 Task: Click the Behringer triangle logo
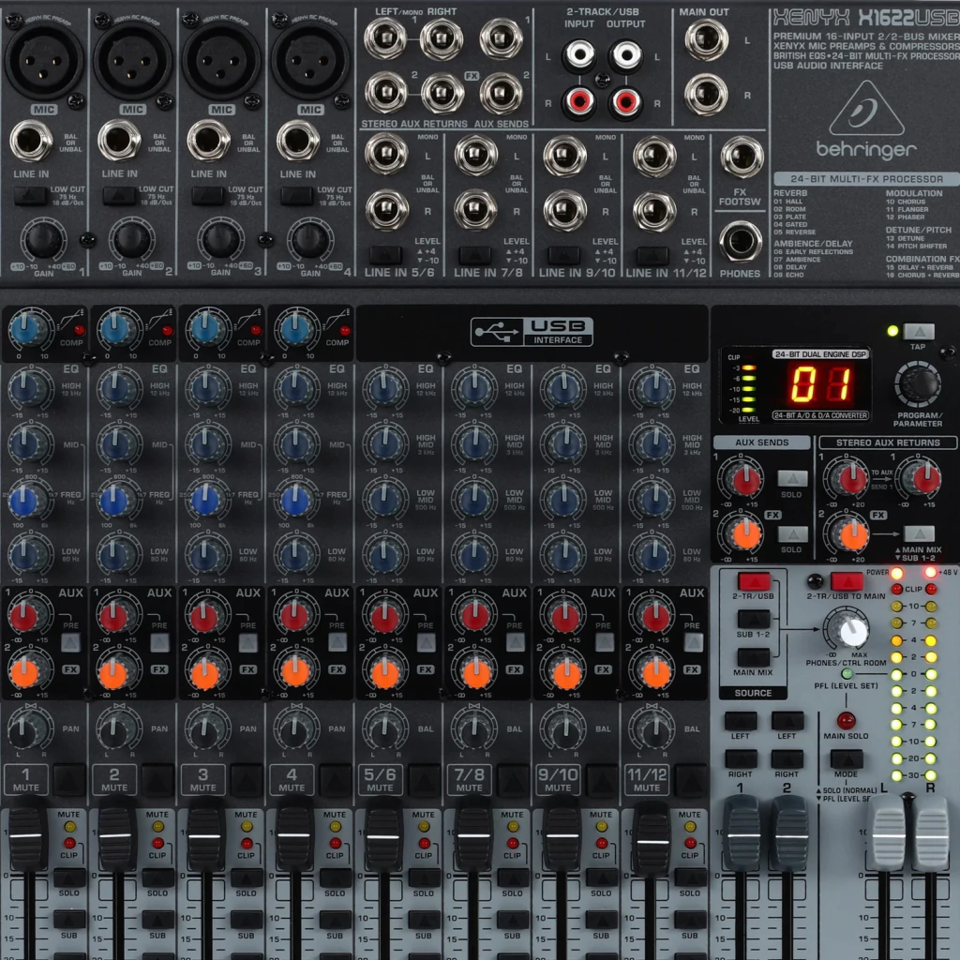tap(866, 109)
